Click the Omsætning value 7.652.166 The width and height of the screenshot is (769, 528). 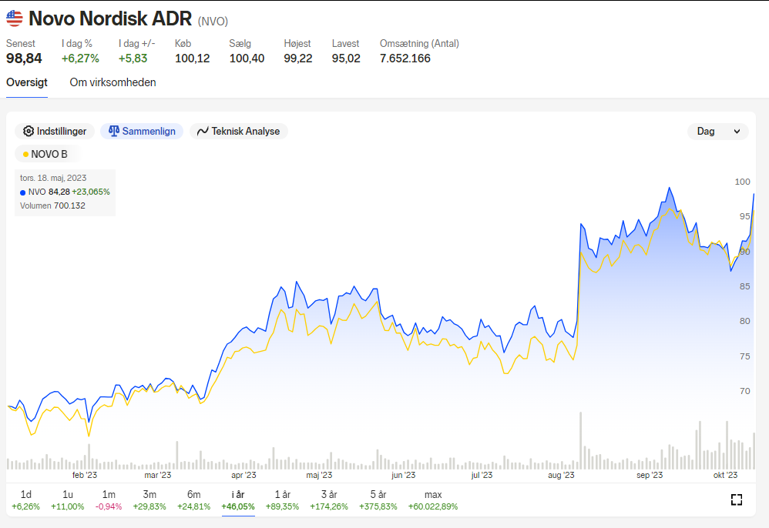(405, 58)
